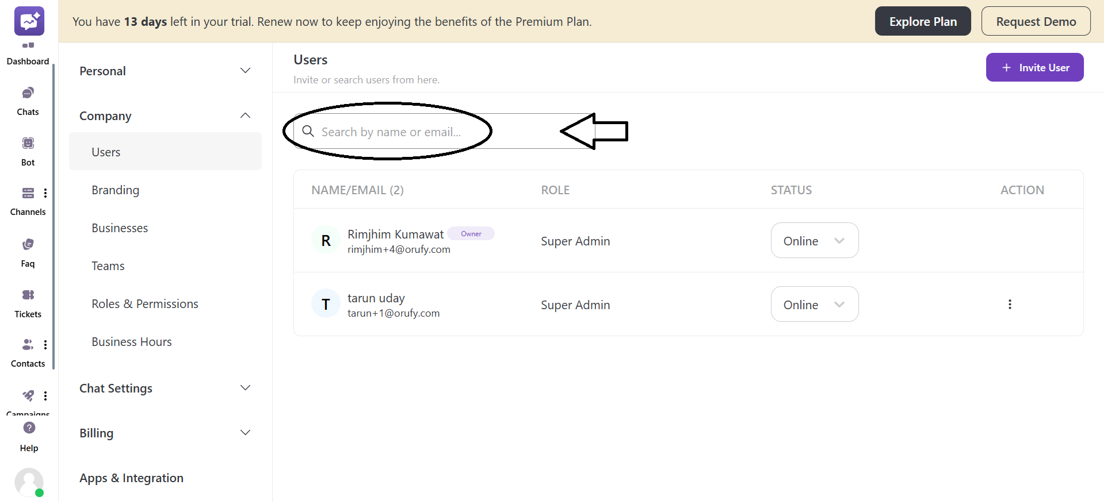Expand the Personal settings section

point(165,71)
